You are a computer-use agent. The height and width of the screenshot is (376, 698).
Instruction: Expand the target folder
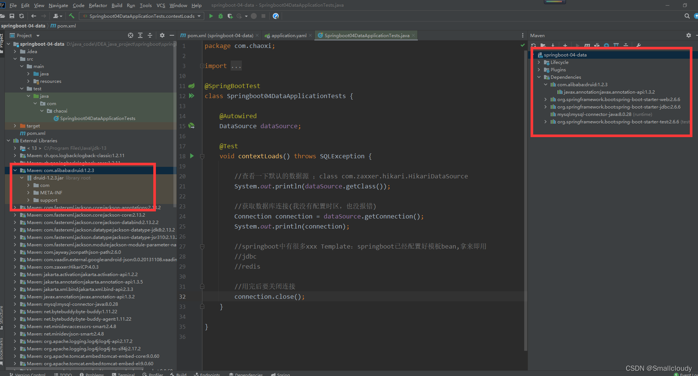click(15, 126)
